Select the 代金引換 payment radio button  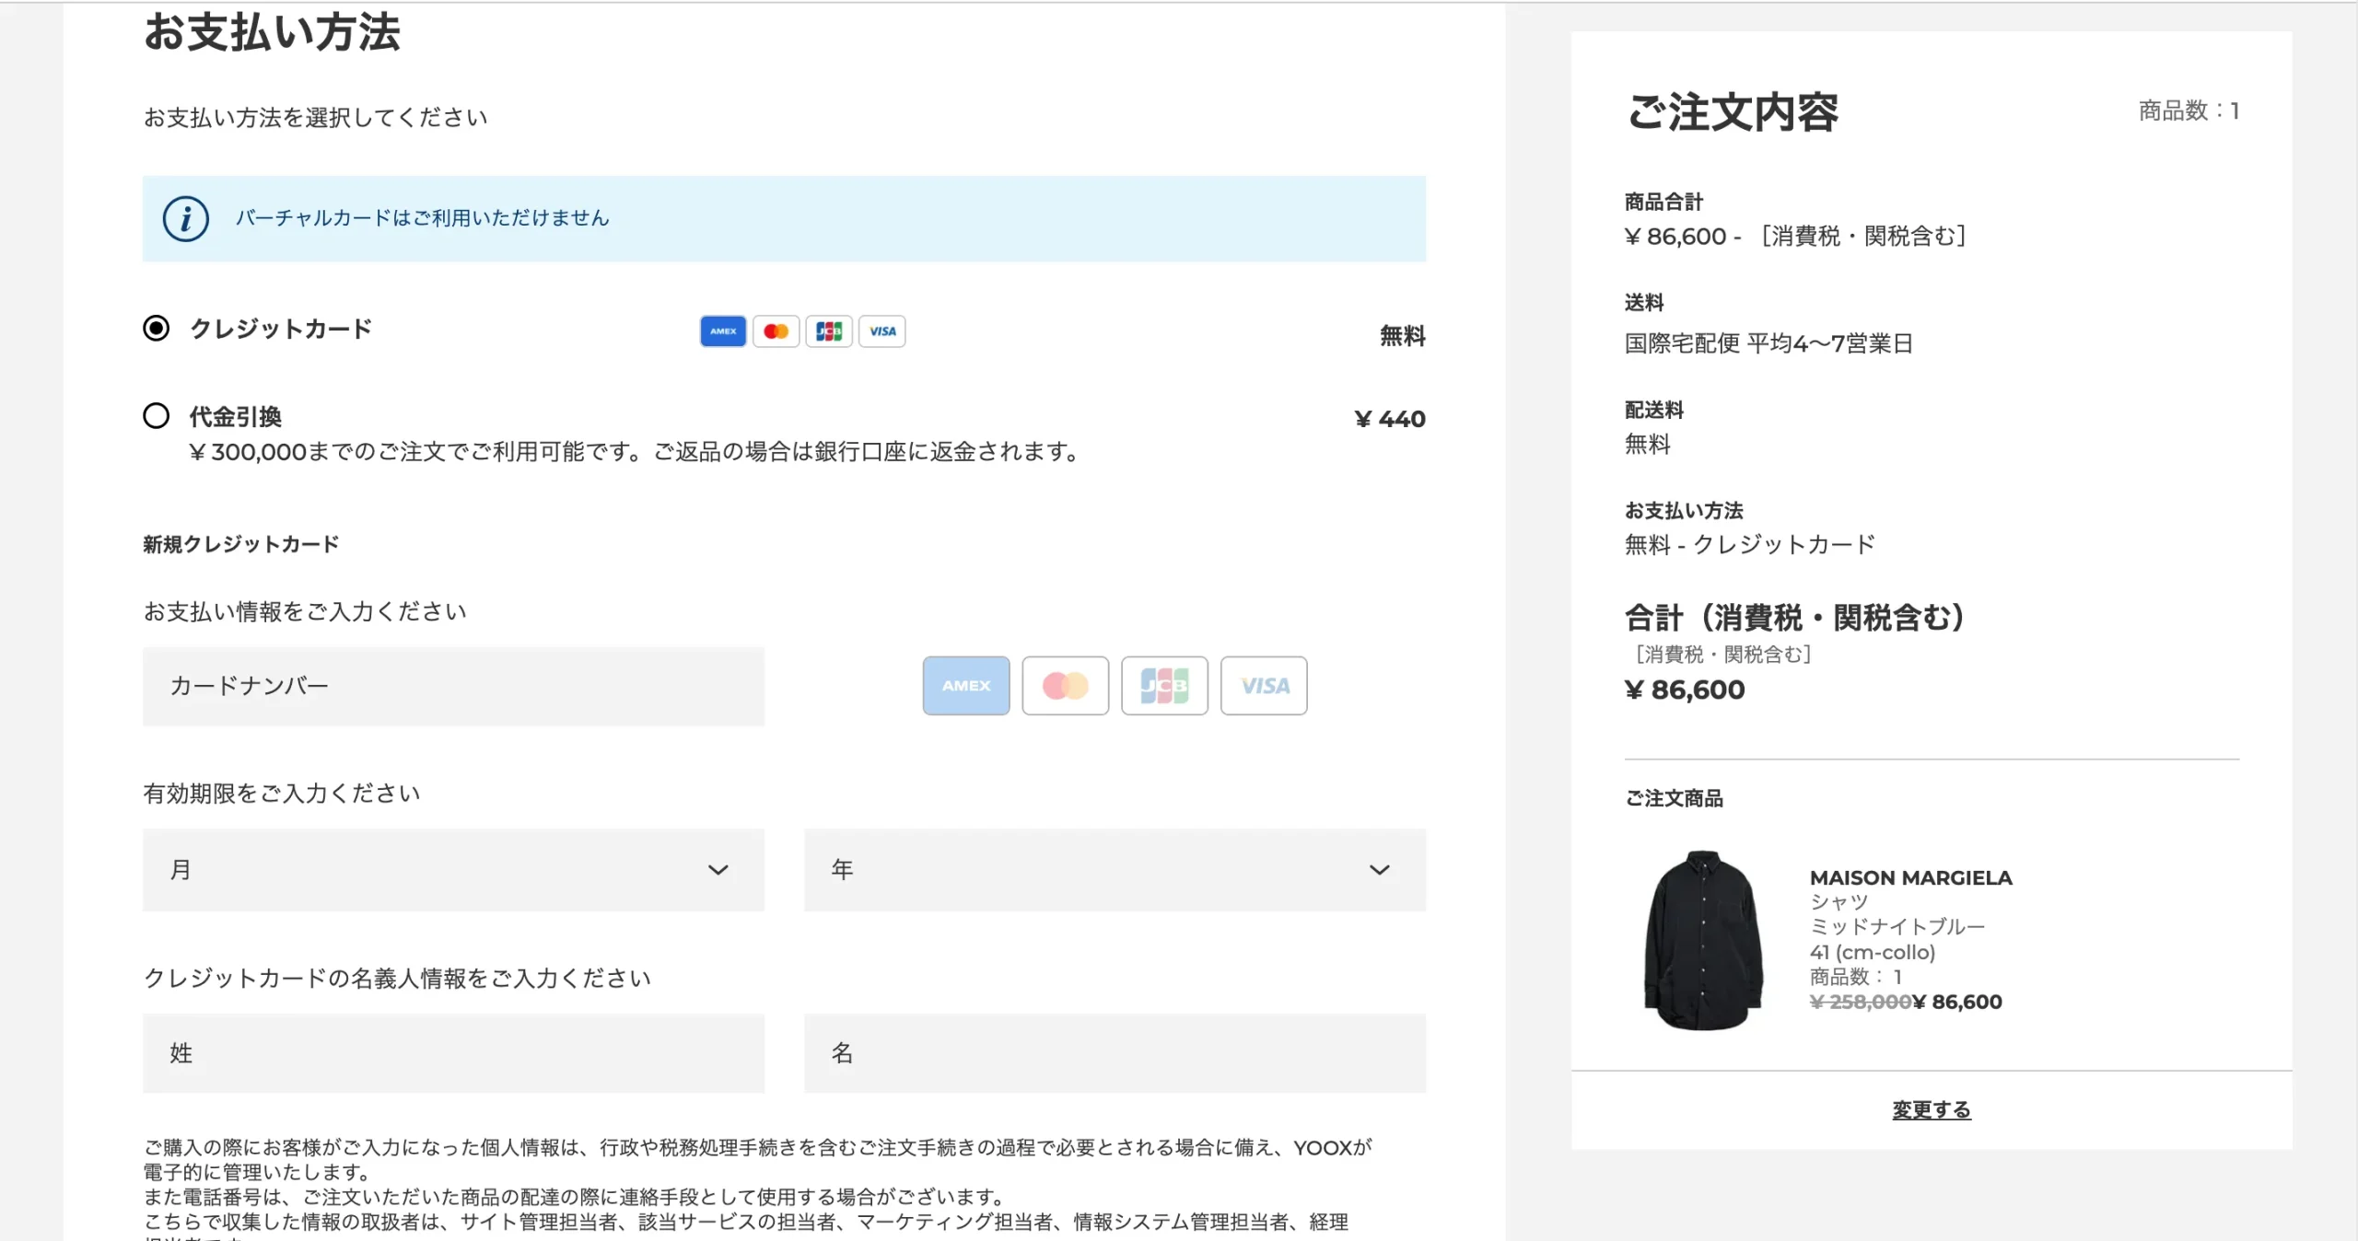click(x=157, y=416)
